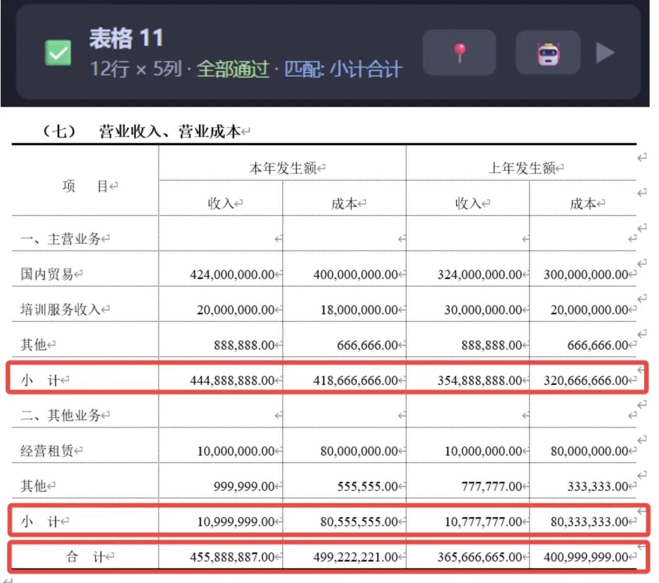This screenshot has width=659, height=583.
Task: Toggle the green checkmark for 表格 11
Action: pos(58,53)
